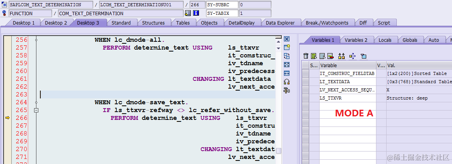Image resolution: width=452 pixels, height=164 pixels.
Task: Switch to the Desktop 1 tab
Action: tap(24, 23)
